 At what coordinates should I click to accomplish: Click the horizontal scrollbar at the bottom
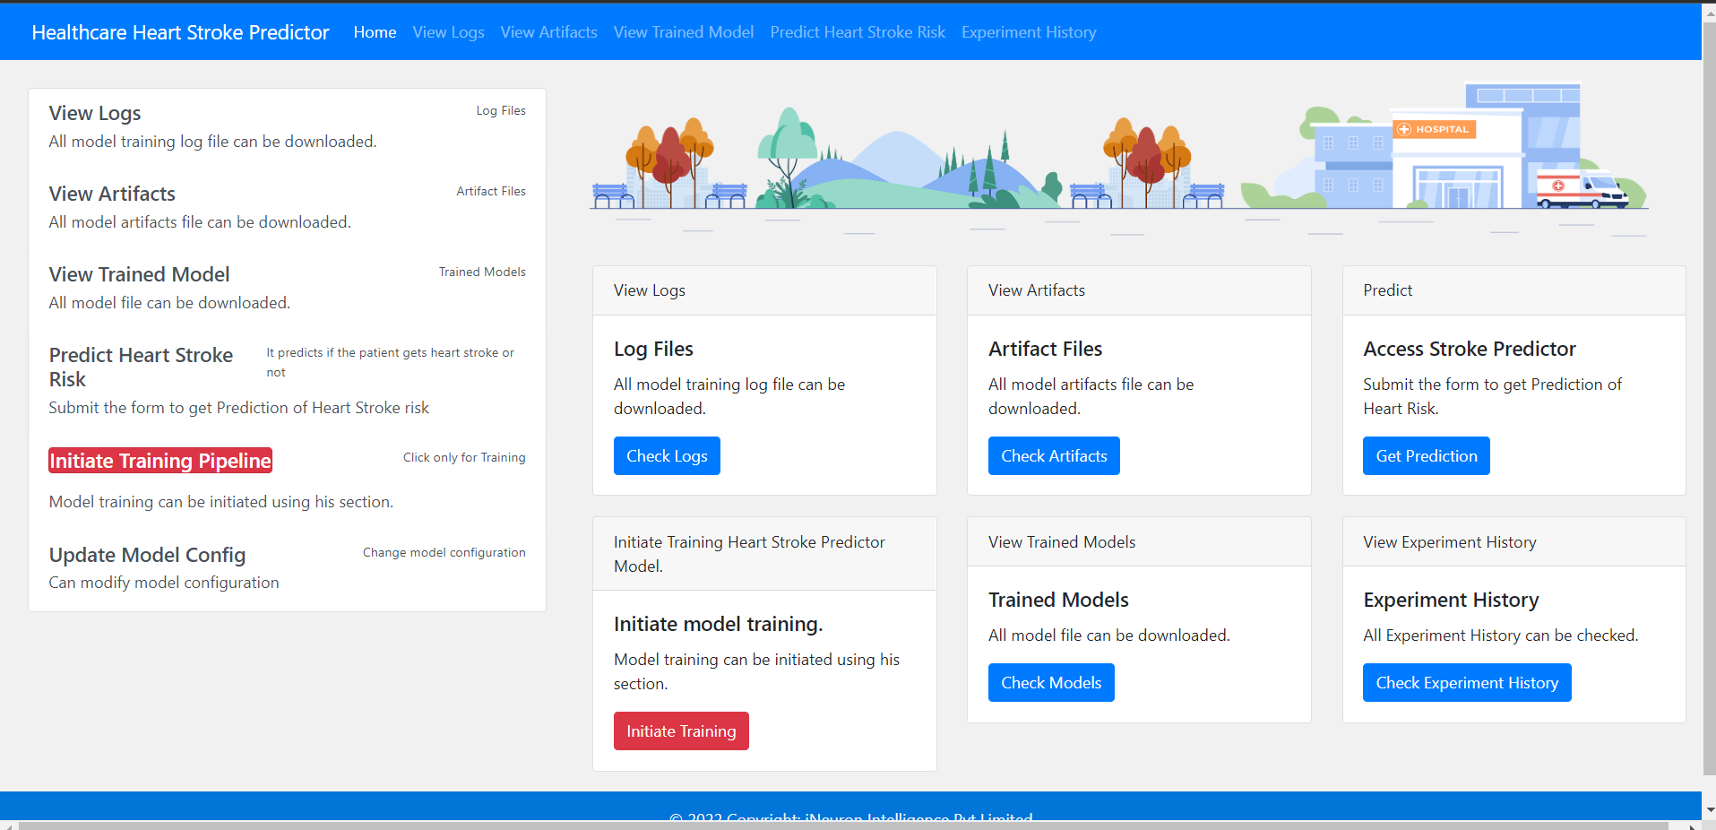tap(842, 825)
